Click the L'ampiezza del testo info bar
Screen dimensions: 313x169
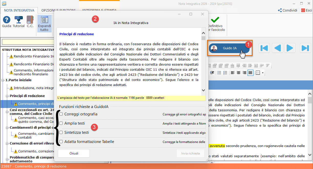(x=131, y=98)
